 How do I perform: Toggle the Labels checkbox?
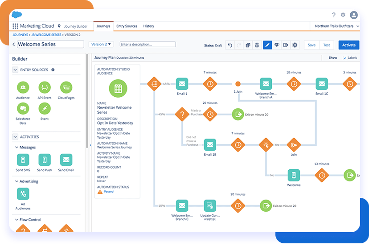click(x=345, y=58)
